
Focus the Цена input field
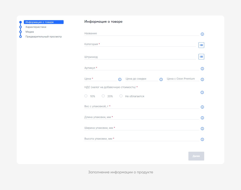pos(100,79)
